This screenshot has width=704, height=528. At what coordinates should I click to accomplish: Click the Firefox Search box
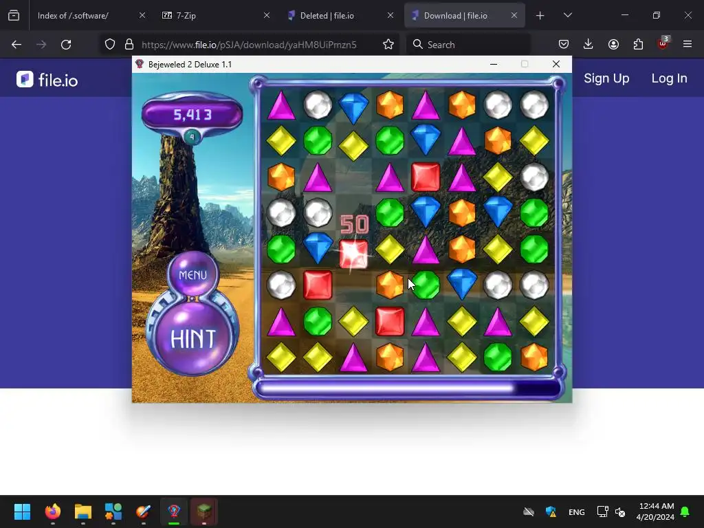point(468,45)
